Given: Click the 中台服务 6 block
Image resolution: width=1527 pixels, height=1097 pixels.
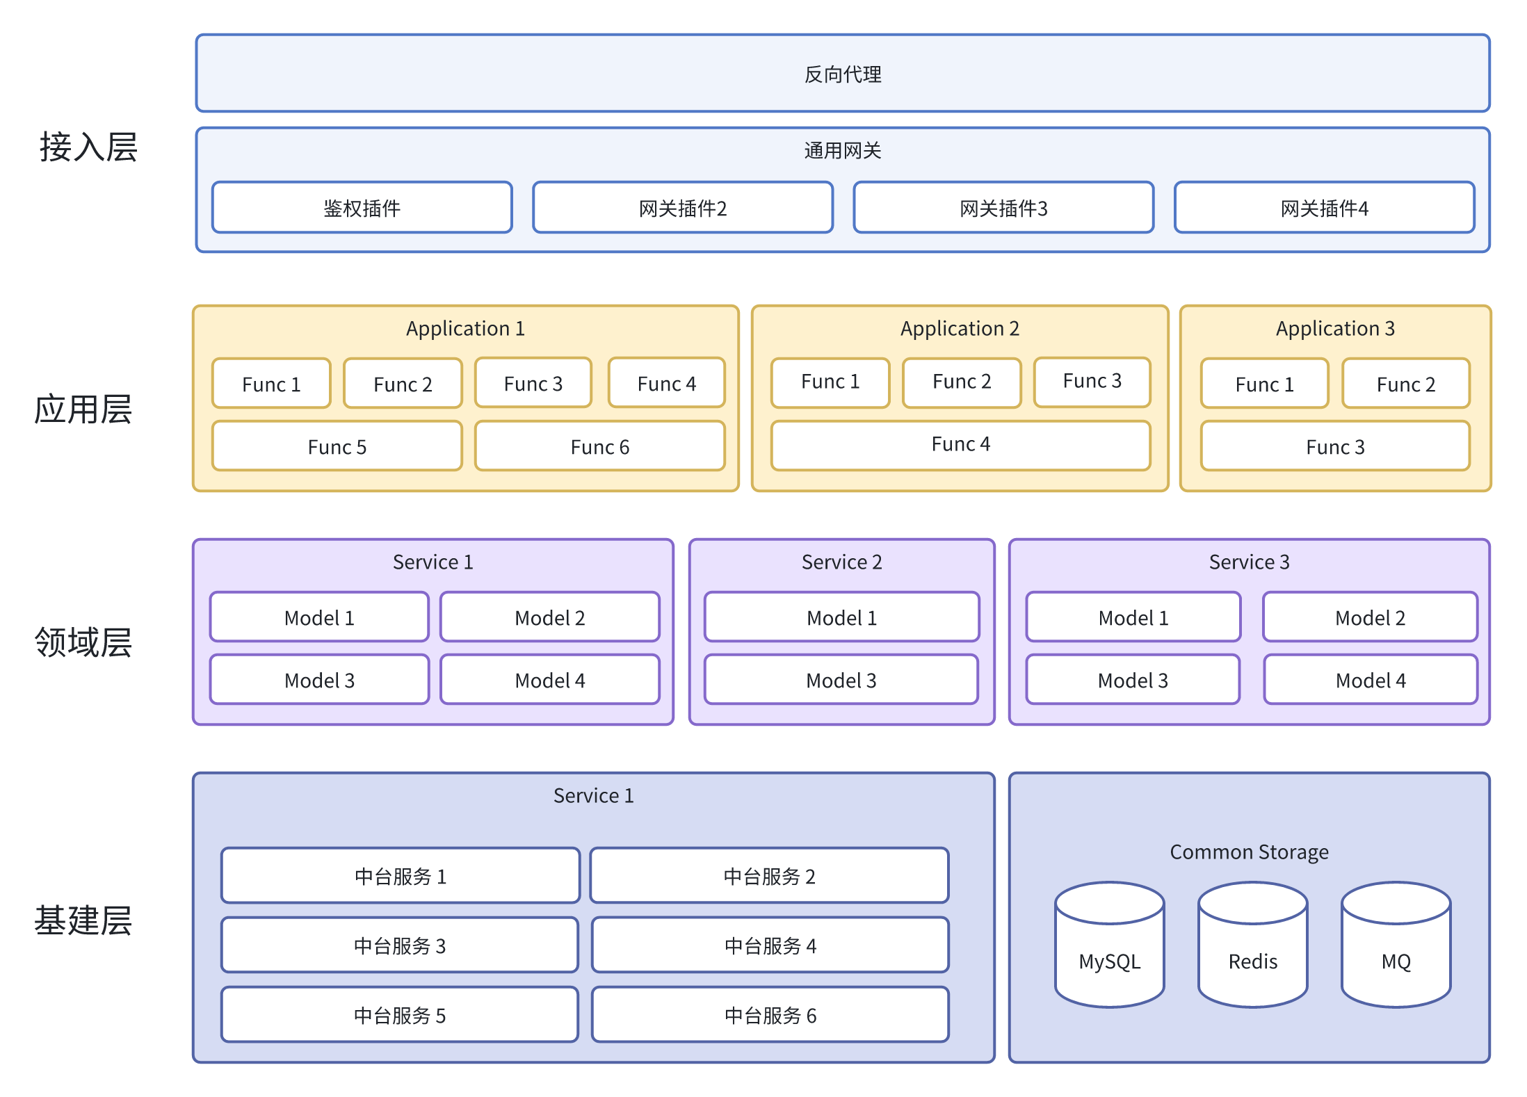Looking at the screenshot, I should click(770, 1015).
